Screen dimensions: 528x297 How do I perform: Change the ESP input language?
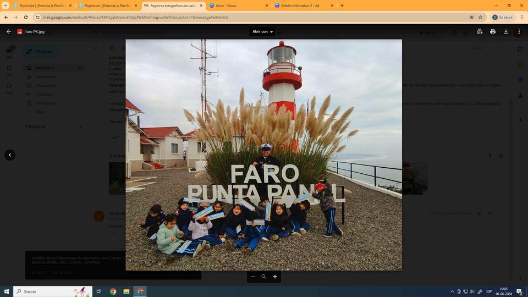point(489,291)
